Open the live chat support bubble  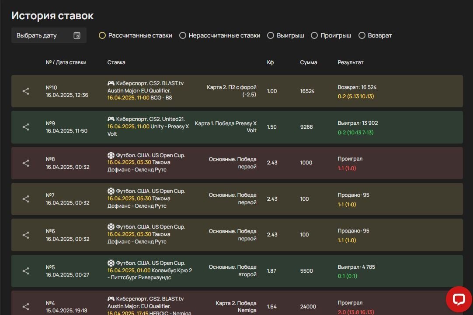[459, 299]
